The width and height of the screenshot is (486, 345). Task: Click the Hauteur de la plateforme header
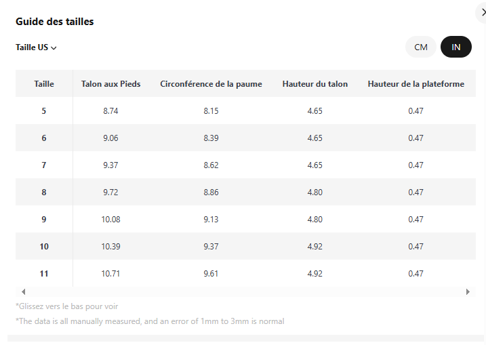point(416,84)
